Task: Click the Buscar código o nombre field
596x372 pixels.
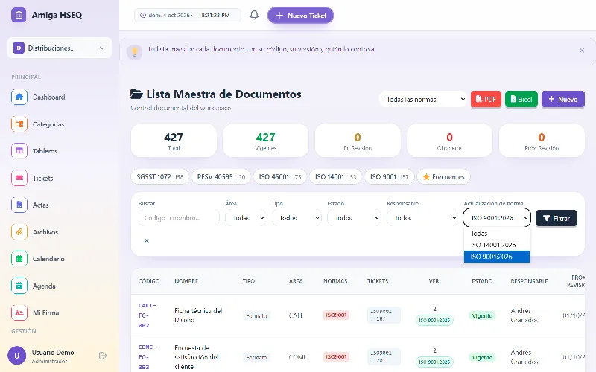Action: tap(179, 218)
